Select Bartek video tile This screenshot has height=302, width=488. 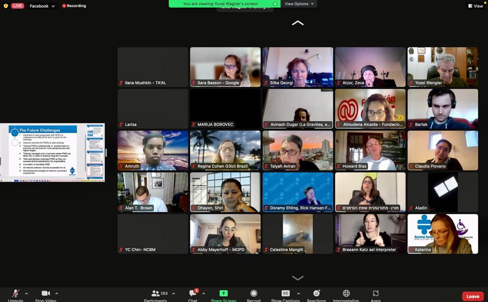[x=443, y=109]
